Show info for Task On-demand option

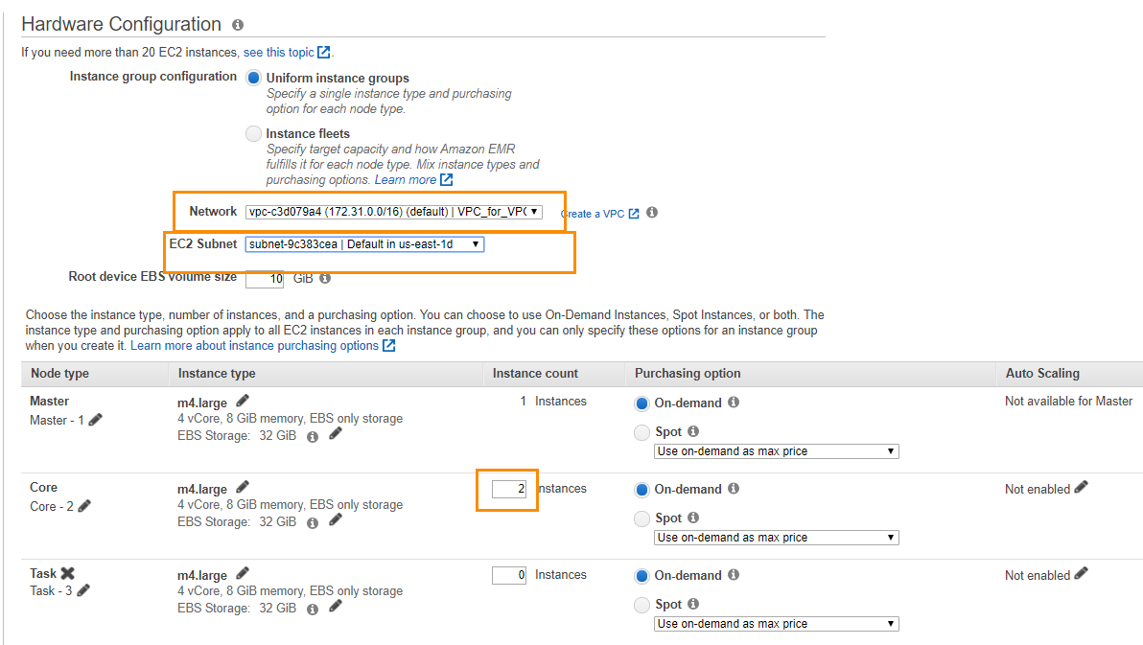pos(735,574)
